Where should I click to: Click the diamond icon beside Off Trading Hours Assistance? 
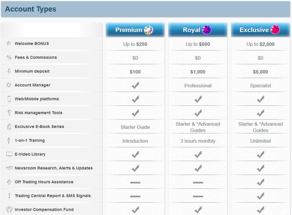click(x=9, y=182)
